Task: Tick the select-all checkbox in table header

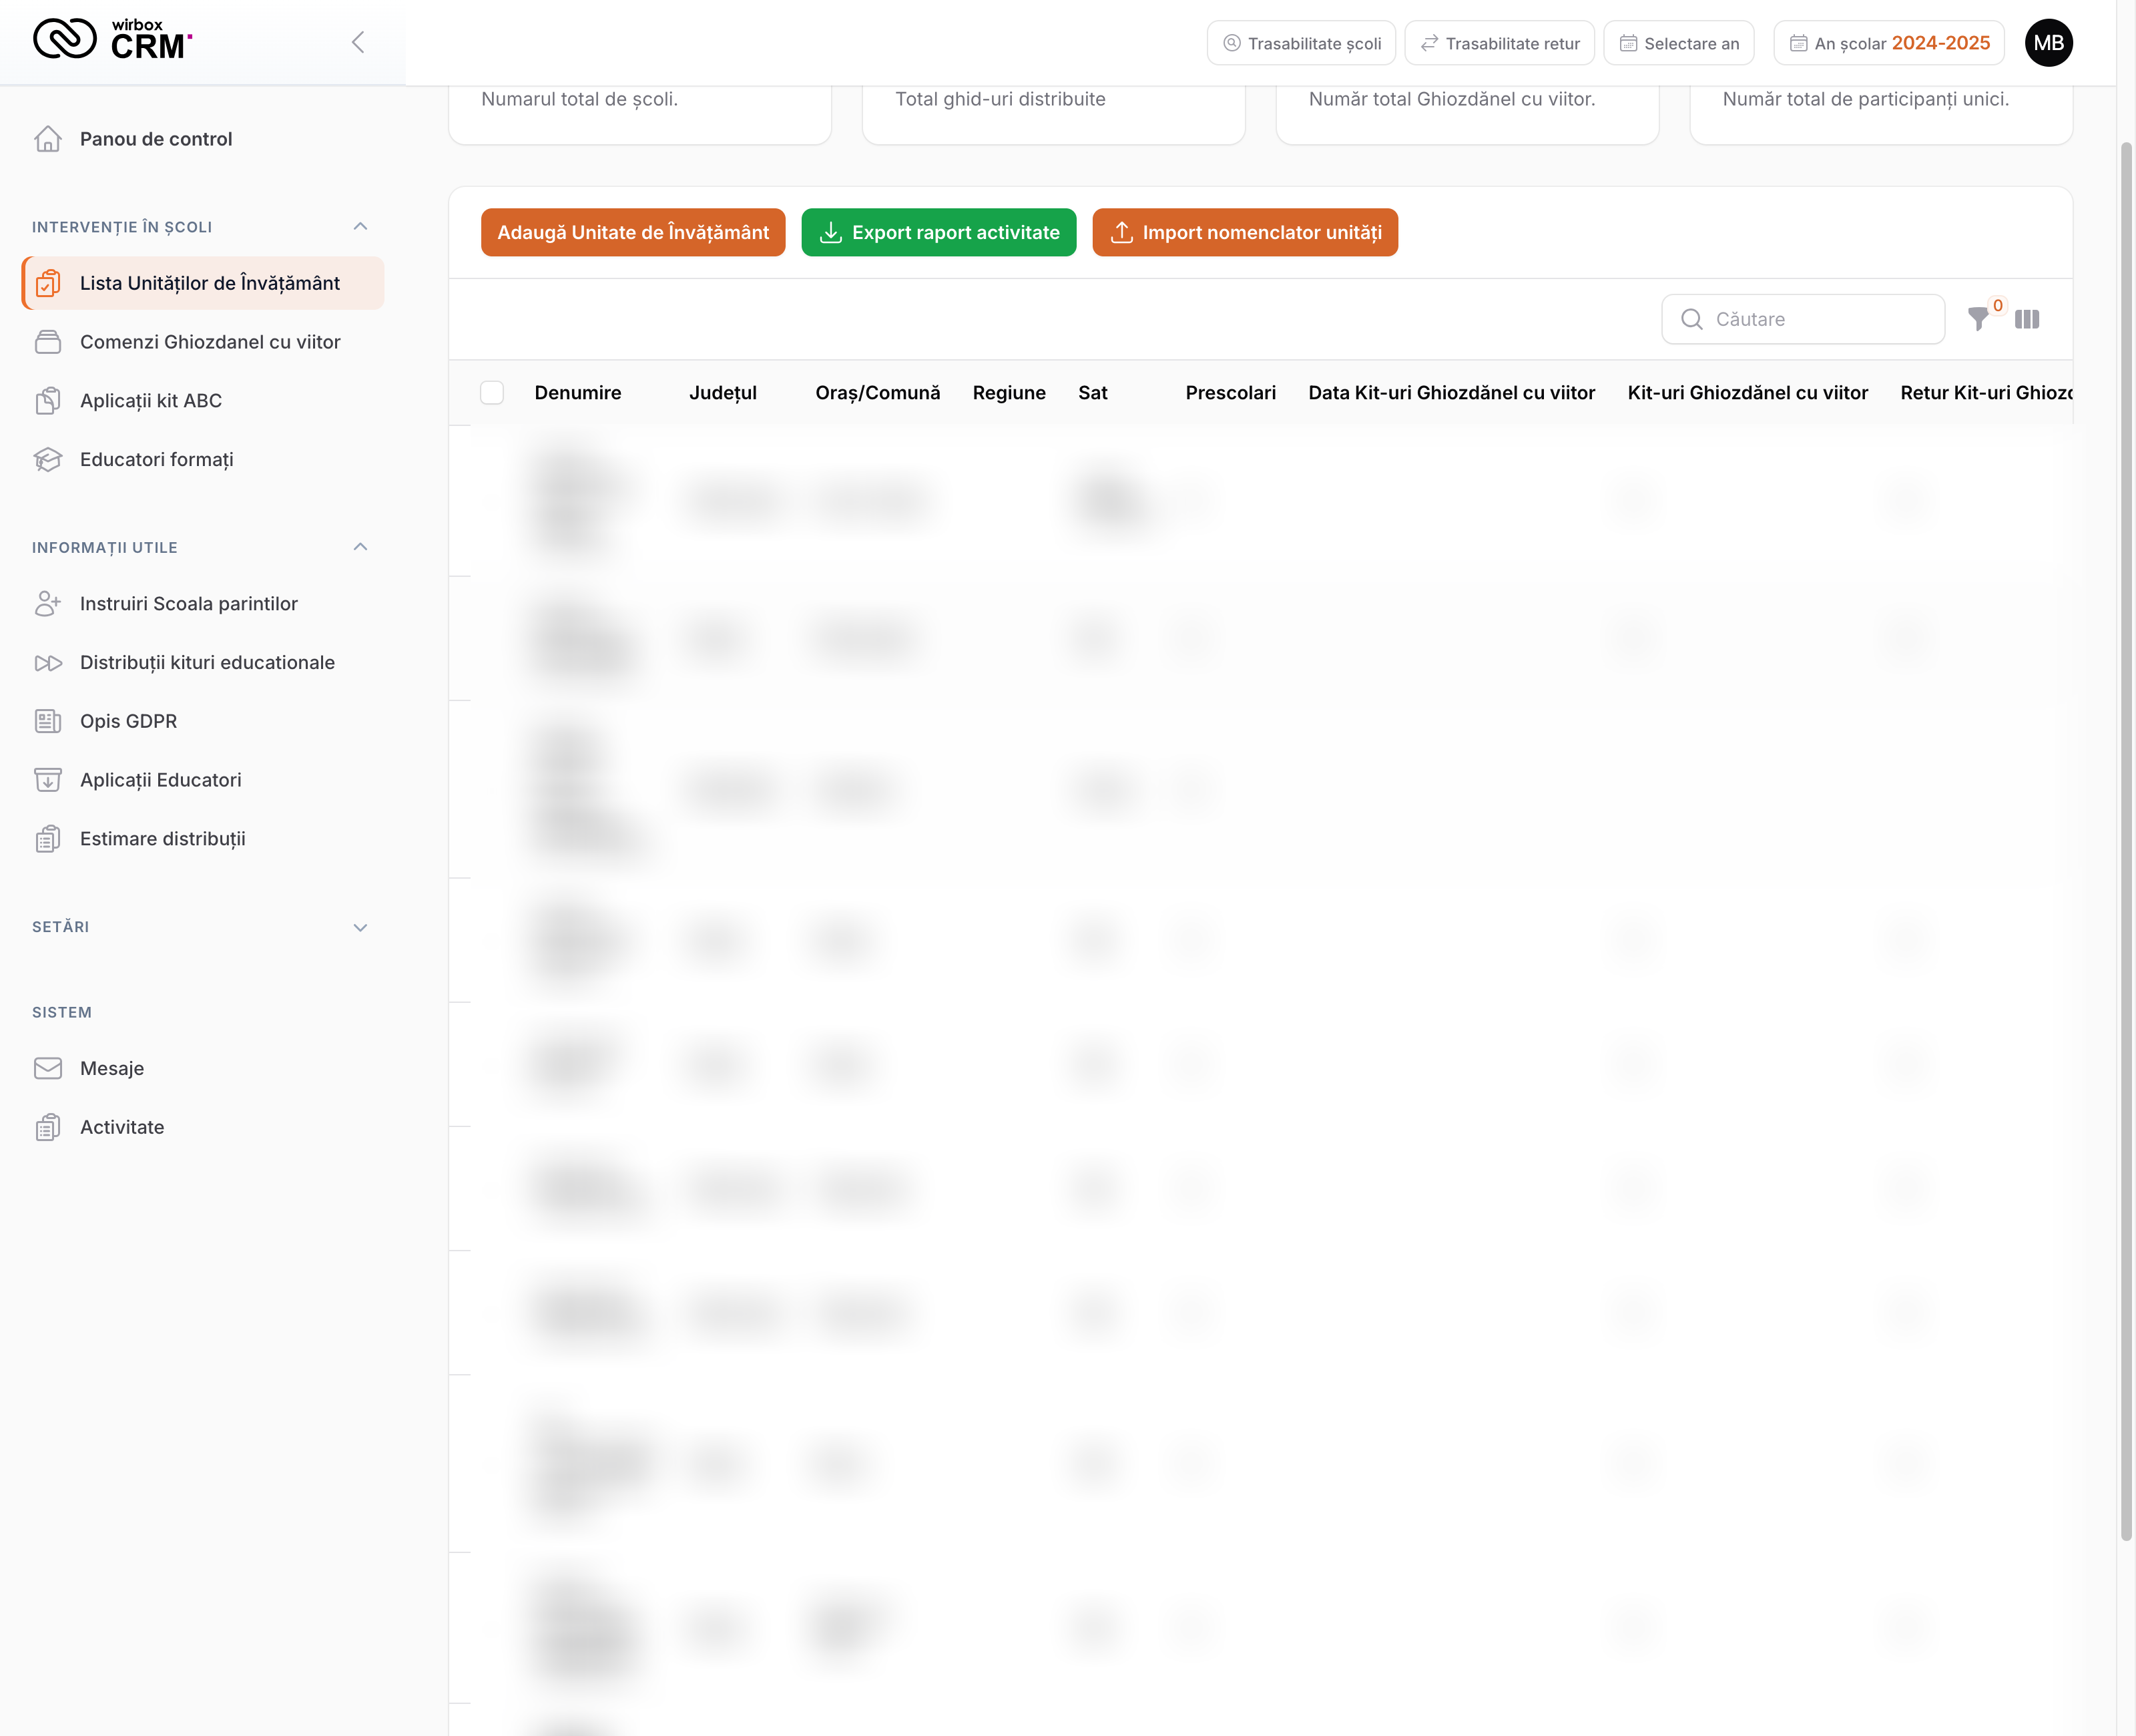Action: pyautogui.click(x=492, y=392)
